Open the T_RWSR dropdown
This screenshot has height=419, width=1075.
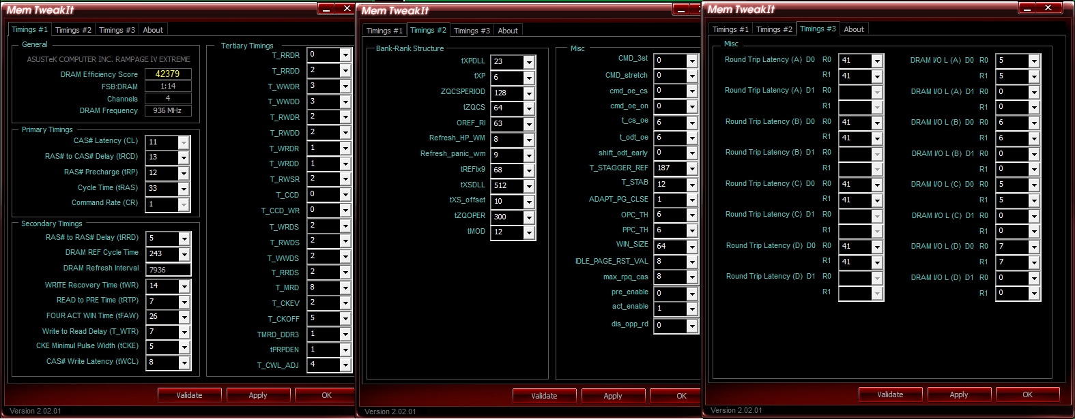click(x=345, y=179)
